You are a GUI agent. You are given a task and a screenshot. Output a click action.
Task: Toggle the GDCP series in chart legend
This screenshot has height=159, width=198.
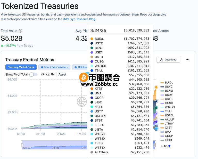tap(167, 136)
